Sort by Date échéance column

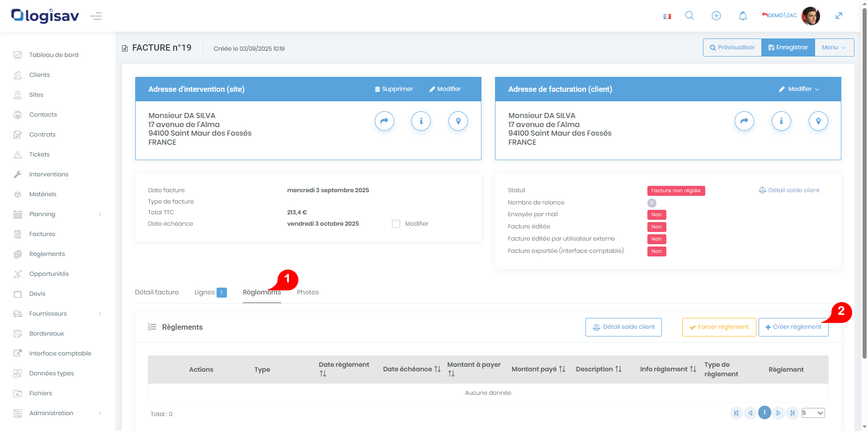pyautogui.click(x=437, y=369)
